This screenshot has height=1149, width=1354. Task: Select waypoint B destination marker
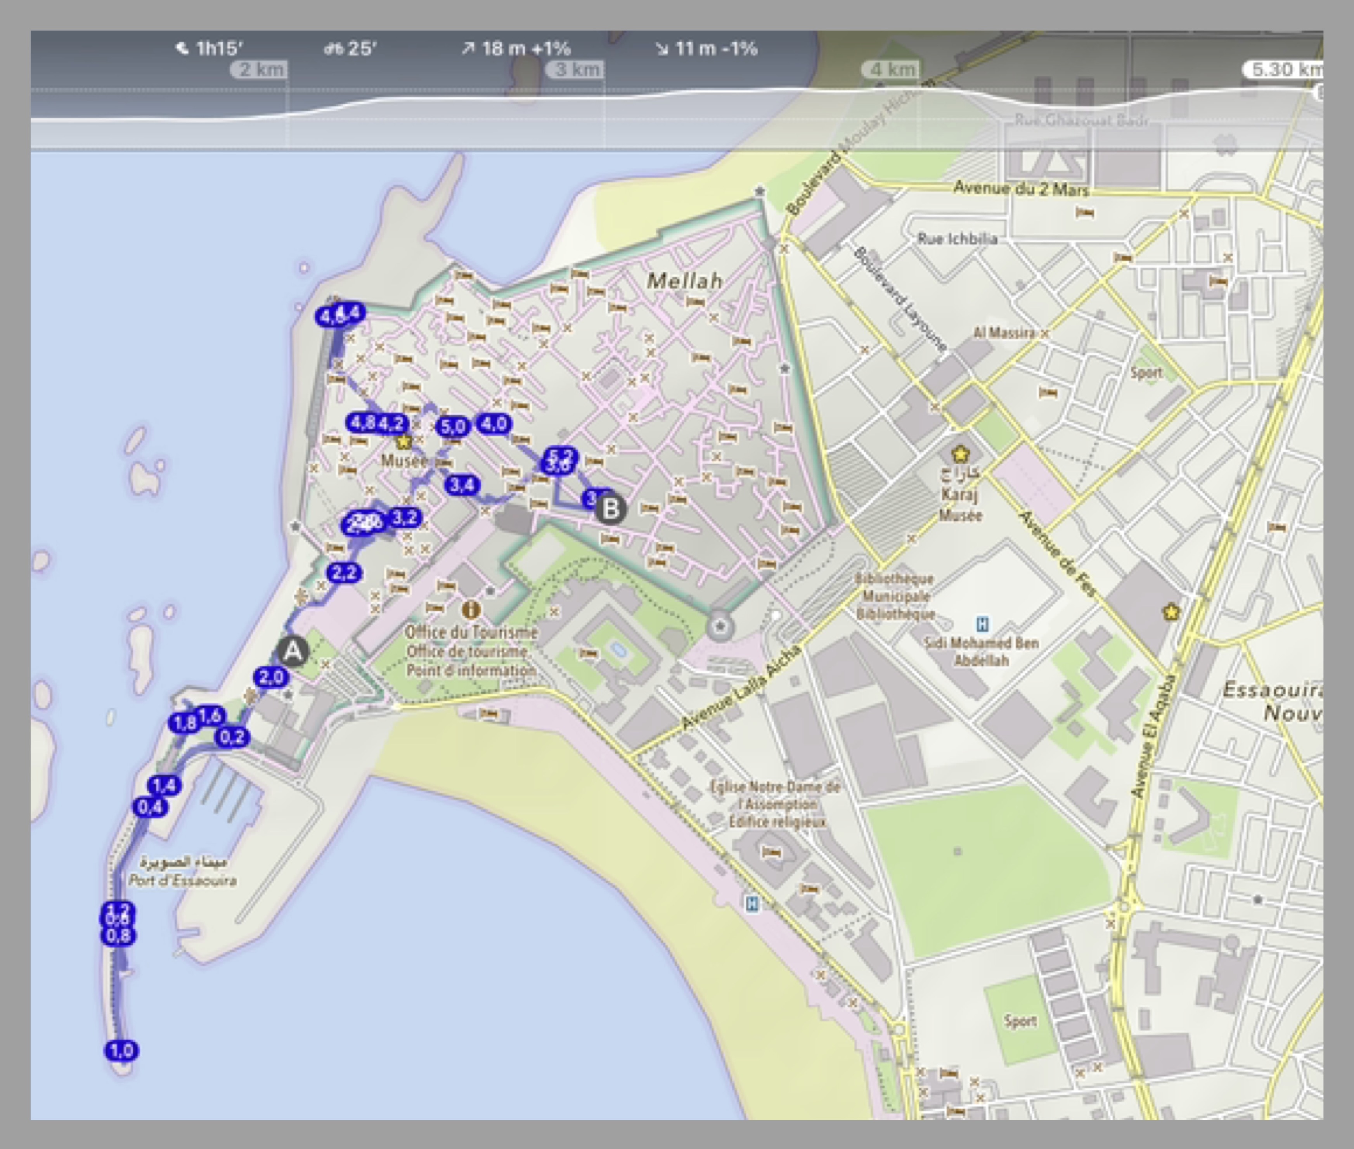[x=610, y=509]
